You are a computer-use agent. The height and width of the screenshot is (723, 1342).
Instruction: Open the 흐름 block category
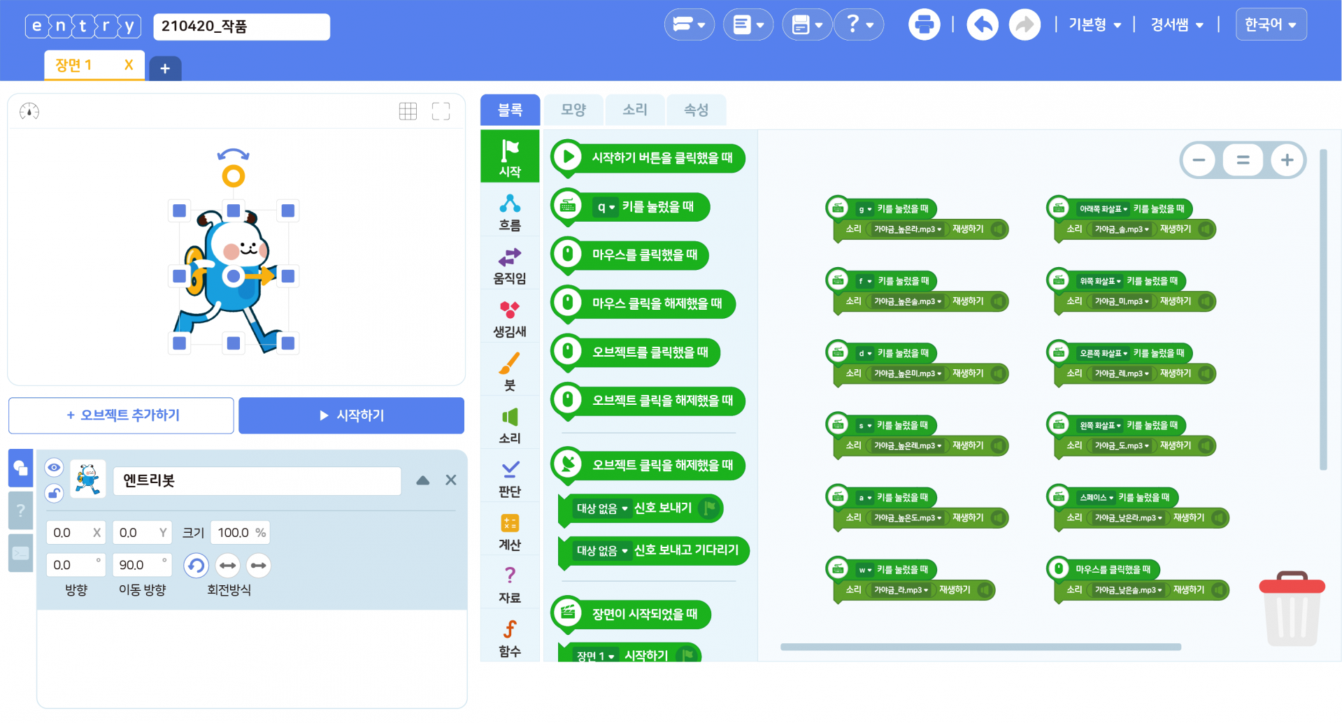click(x=510, y=212)
